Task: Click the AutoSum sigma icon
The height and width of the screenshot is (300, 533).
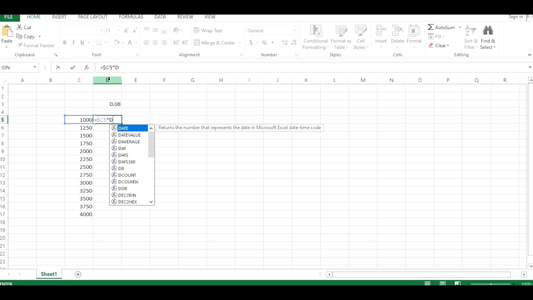Action: click(431, 27)
